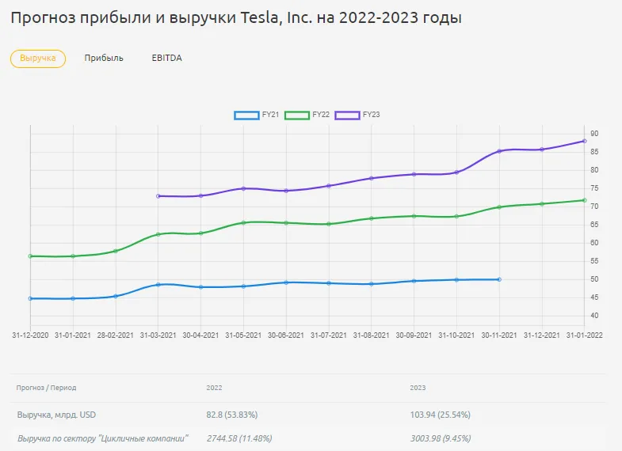Click FY22 data point at 31-01-2022
The height and width of the screenshot is (451, 622).
coord(584,200)
